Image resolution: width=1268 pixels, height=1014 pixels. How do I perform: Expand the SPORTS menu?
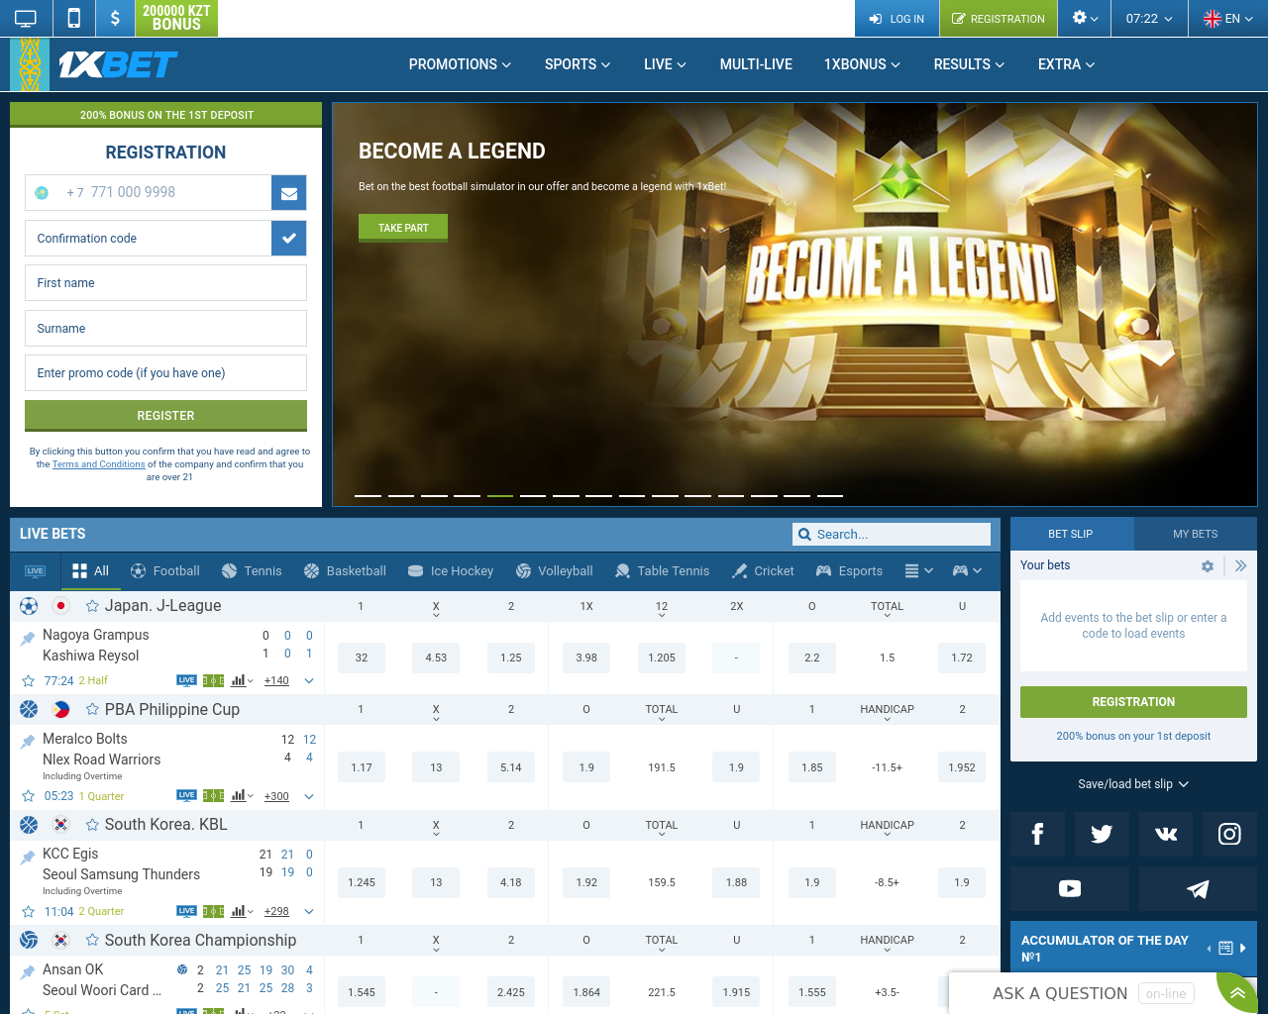pyautogui.click(x=578, y=64)
